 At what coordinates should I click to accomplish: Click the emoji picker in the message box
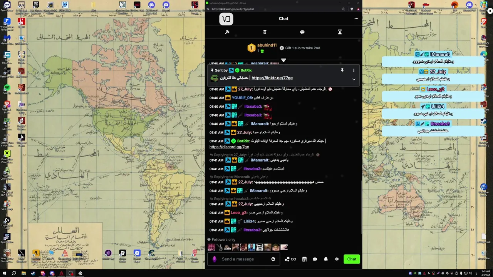click(x=273, y=259)
